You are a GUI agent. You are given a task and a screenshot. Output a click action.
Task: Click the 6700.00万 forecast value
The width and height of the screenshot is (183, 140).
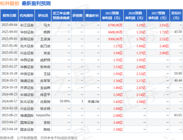(x=115, y=25)
